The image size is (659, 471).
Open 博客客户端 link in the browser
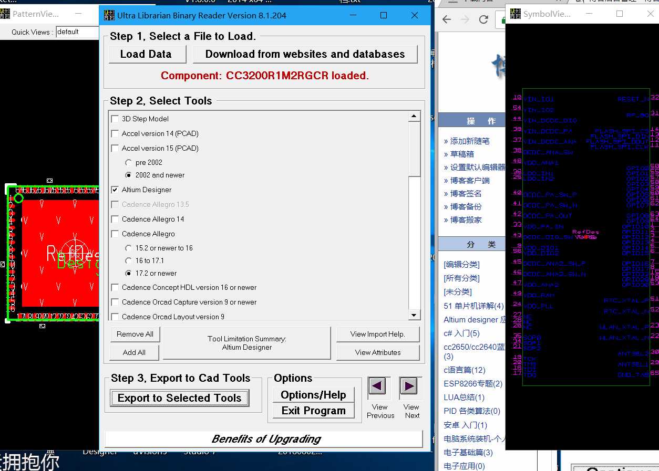(x=470, y=180)
